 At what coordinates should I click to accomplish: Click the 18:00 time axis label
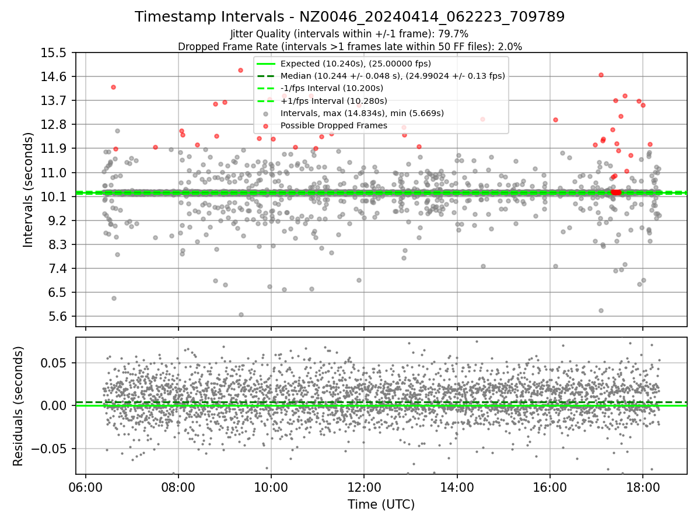tap(643, 487)
